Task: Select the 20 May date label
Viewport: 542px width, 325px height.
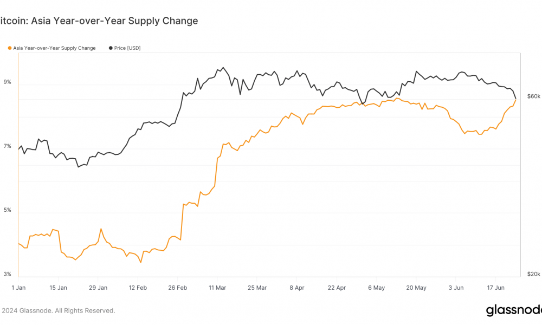Action: tap(416, 288)
